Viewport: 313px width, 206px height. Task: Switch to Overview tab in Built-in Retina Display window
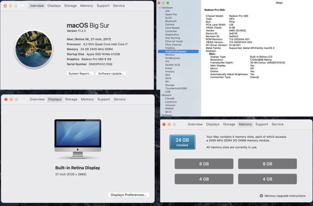tap(37, 99)
